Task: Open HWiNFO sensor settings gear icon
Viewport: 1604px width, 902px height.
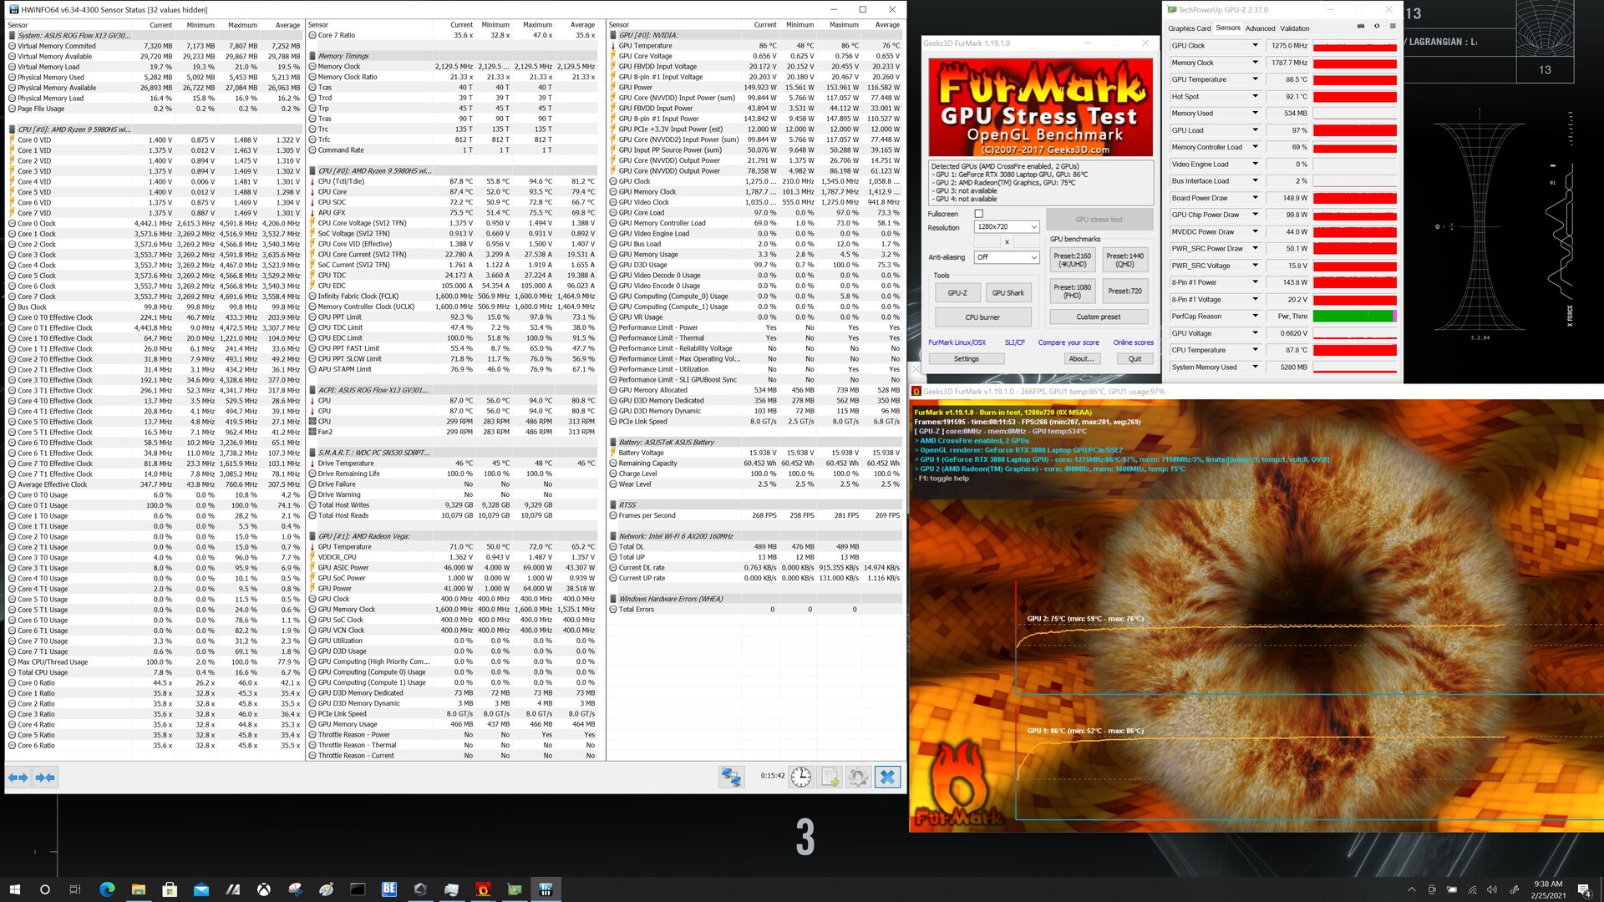Action: click(858, 777)
